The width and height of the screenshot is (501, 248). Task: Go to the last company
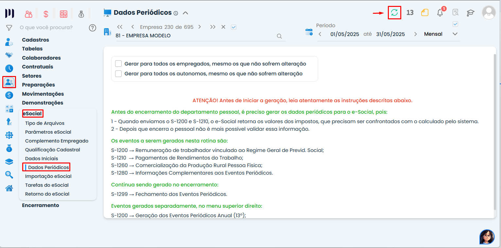(213, 27)
